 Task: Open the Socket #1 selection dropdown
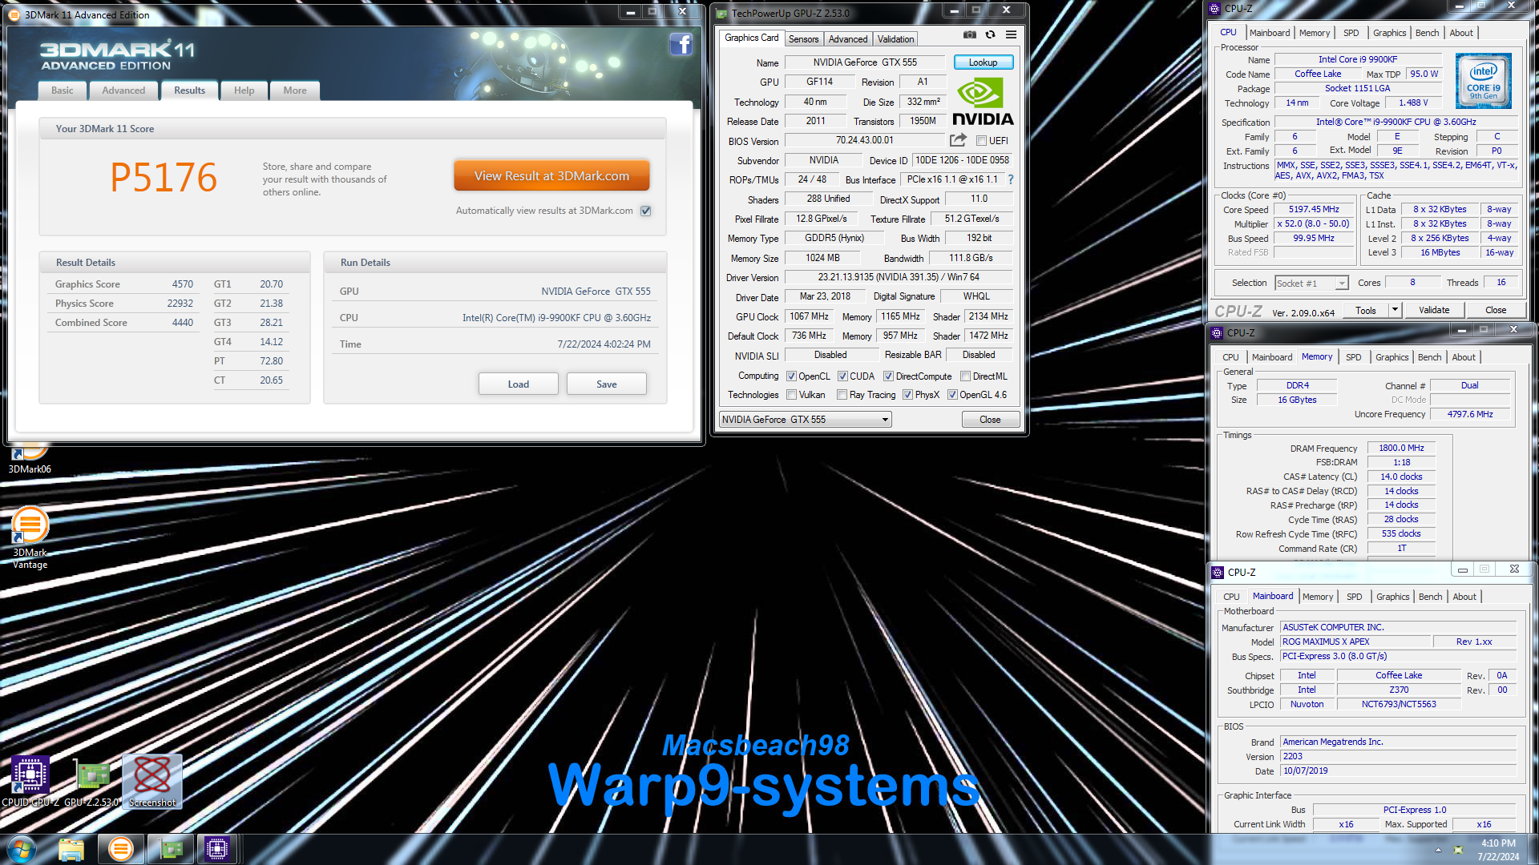(1311, 284)
